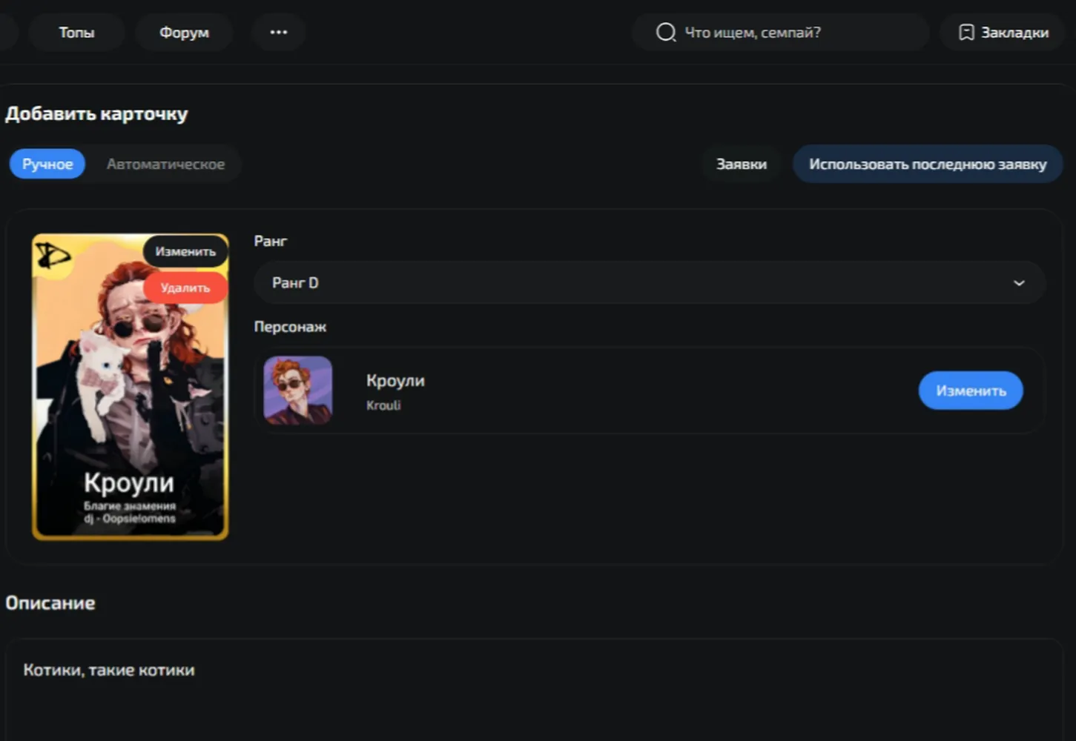Open the Топы tab
Viewport: 1076px width, 741px height.
pyautogui.click(x=76, y=33)
